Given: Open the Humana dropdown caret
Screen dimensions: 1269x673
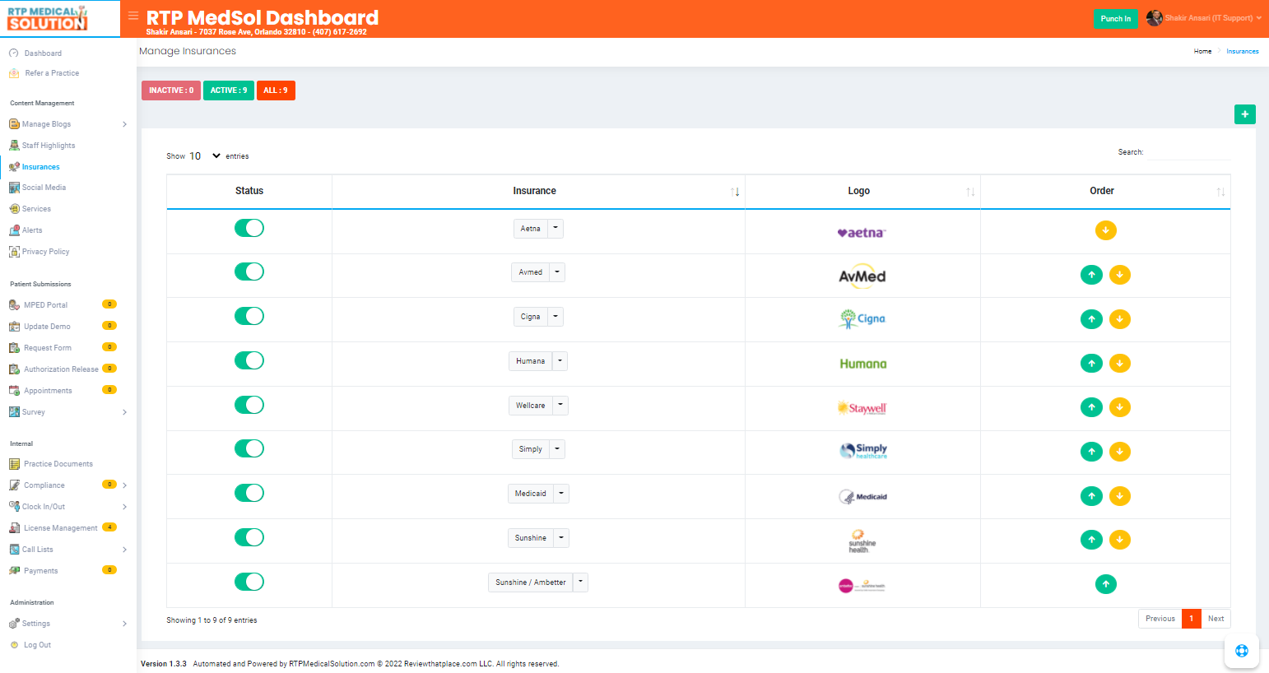Looking at the screenshot, I should click(560, 361).
